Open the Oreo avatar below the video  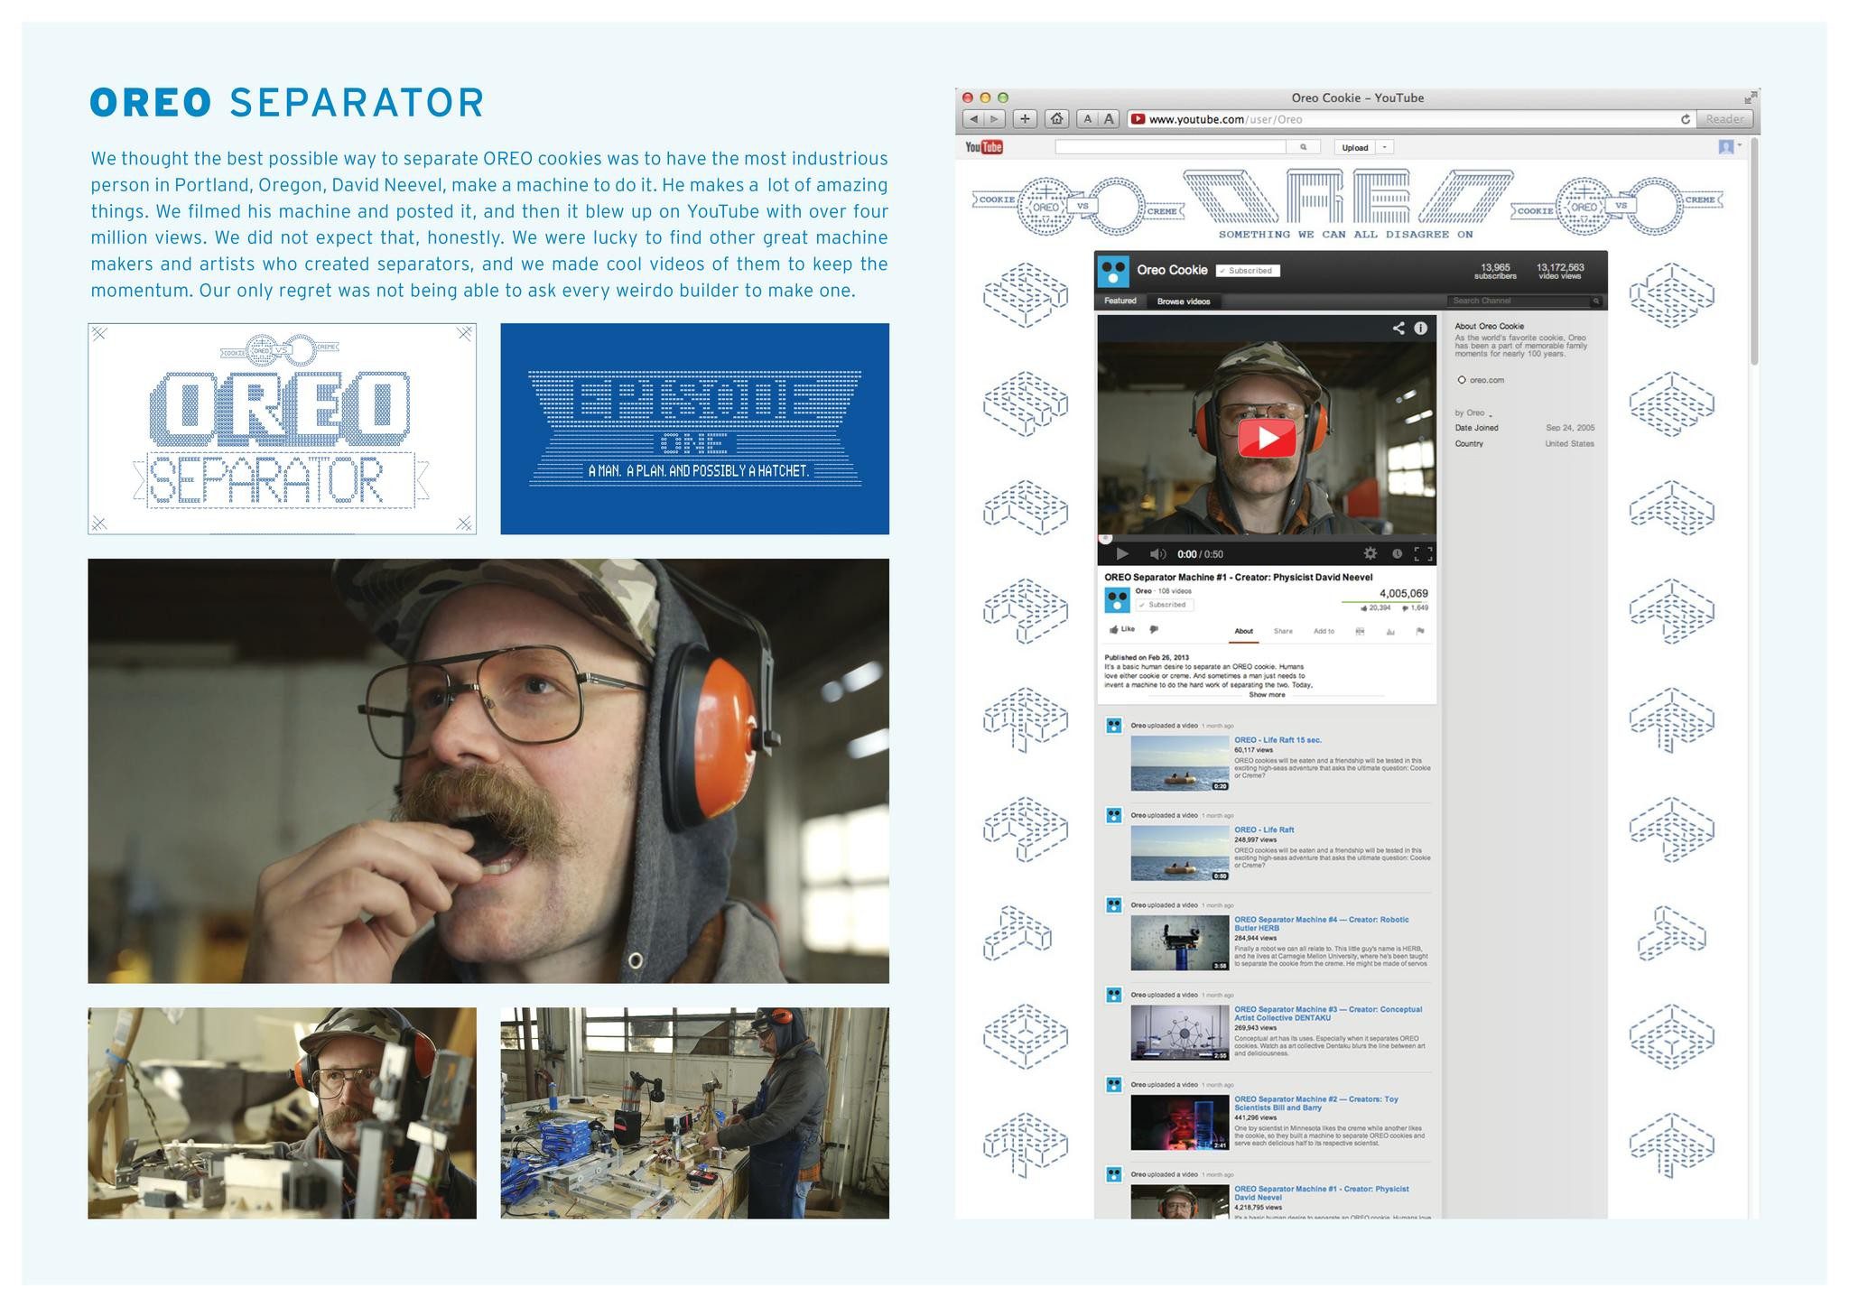pyautogui.click(x=1118, y=600)
